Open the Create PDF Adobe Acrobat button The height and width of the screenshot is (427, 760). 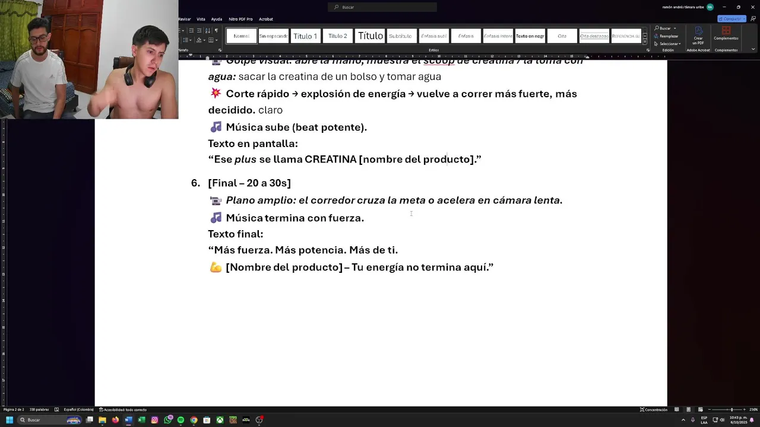point(698,36)
